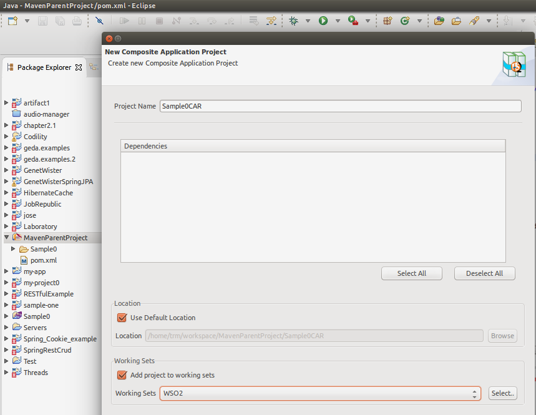Click the Deselect All button
The image size is (536, 415).
[484, 273]
